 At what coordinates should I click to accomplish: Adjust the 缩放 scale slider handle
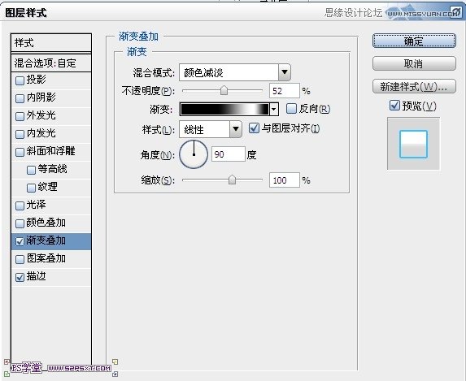coord(232,180)
